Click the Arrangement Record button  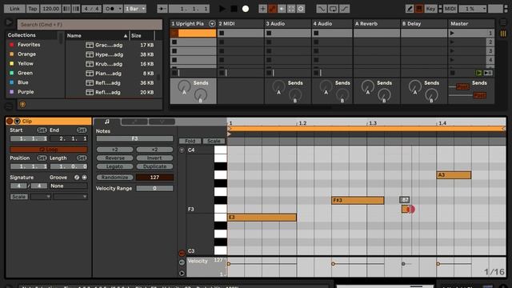point(246,9)
